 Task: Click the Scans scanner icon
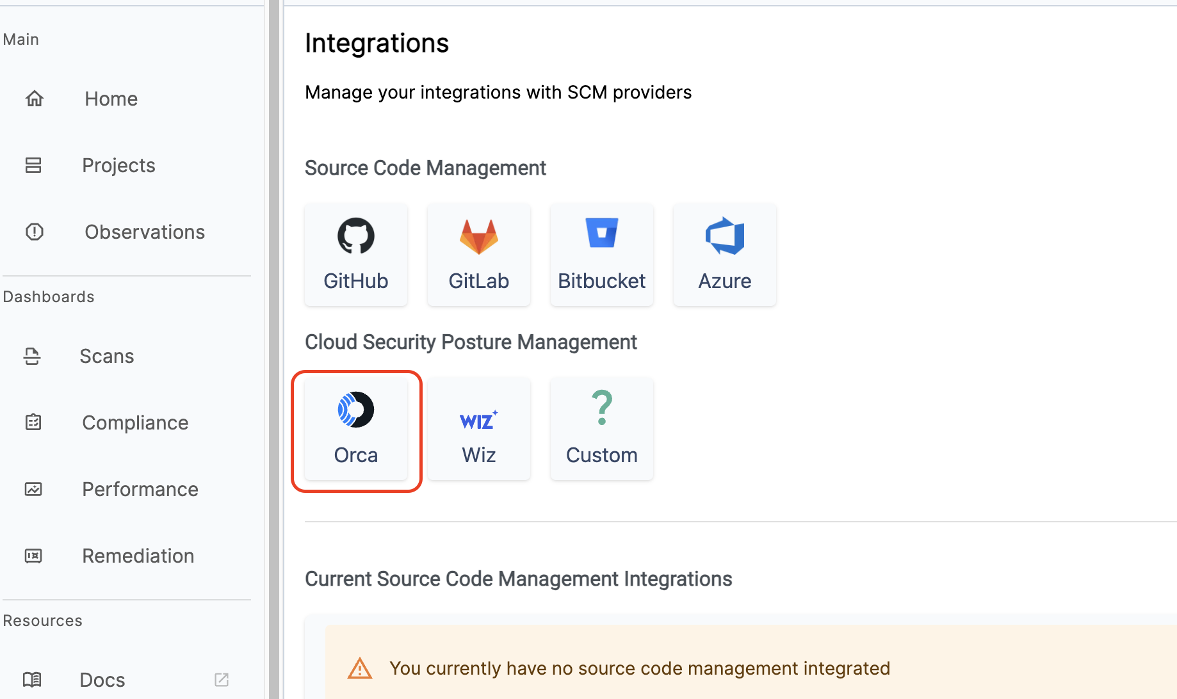[x=32, y=356]
